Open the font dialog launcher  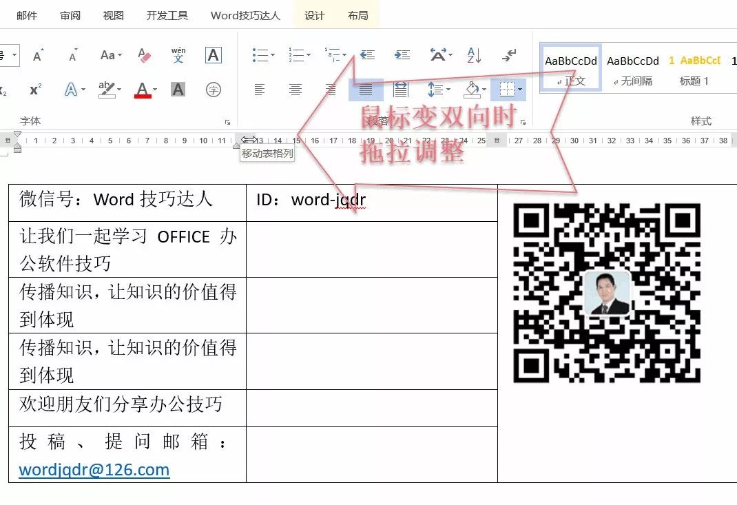[227, 122]
